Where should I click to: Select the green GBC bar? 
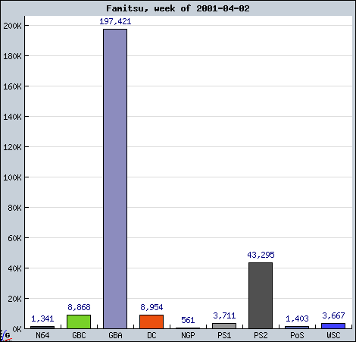79,322
